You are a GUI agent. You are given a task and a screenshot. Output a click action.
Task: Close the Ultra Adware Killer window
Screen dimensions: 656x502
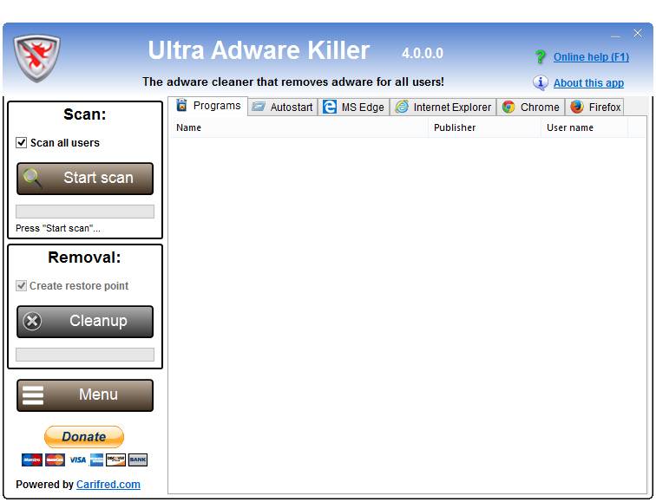[x=638, y=34]
